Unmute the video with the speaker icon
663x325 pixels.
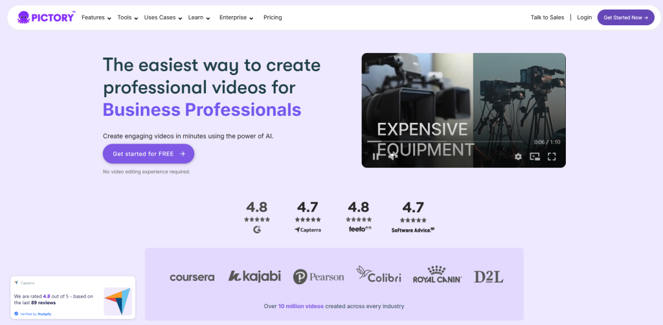[x=393, y=157]
